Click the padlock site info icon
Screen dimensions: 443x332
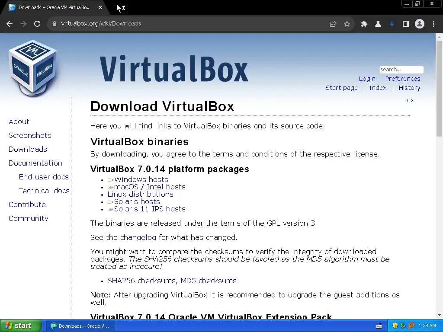click(54, 24)
